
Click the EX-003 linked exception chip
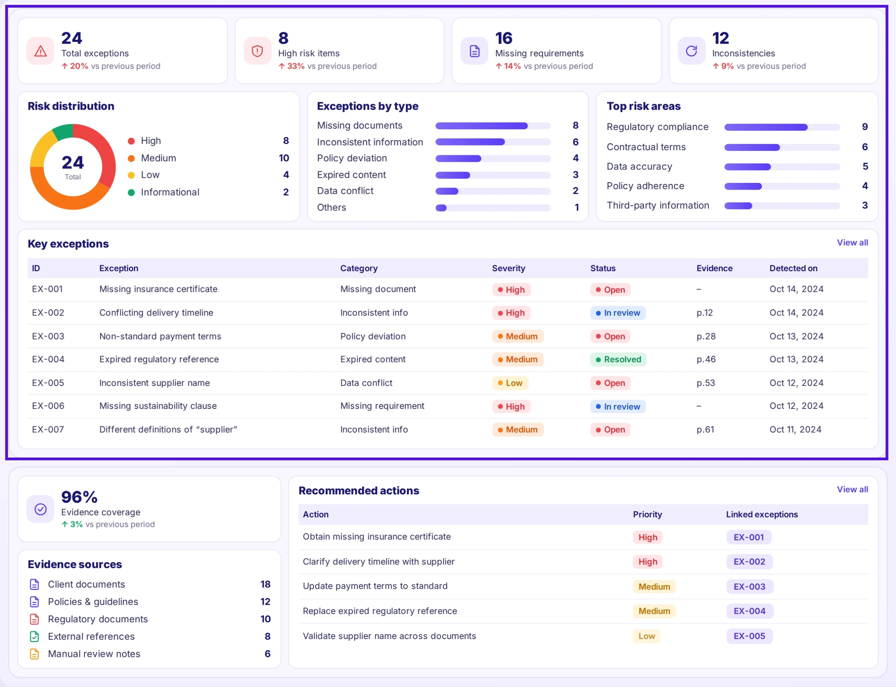(x=749, y=587)
